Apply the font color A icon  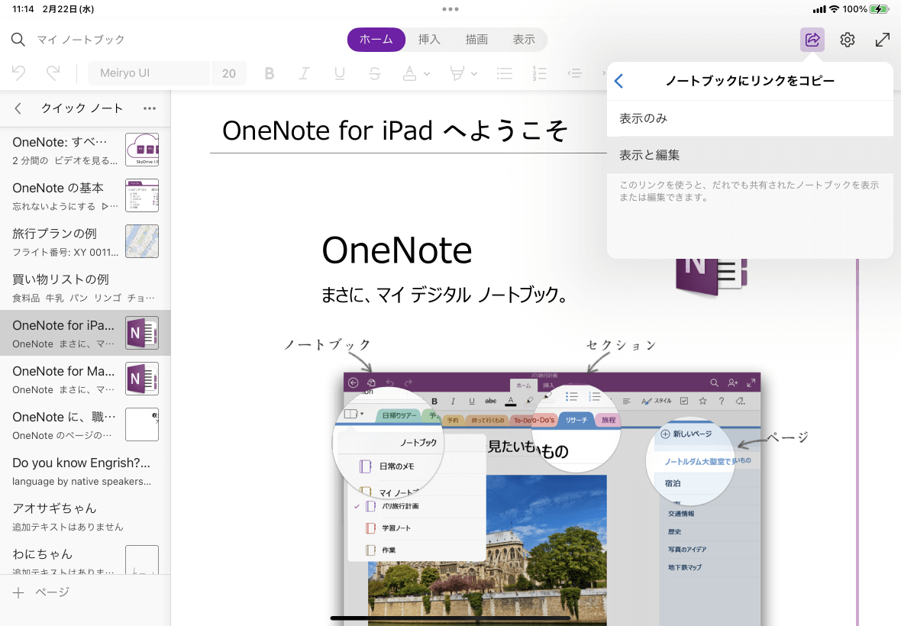tap(409, 73)
